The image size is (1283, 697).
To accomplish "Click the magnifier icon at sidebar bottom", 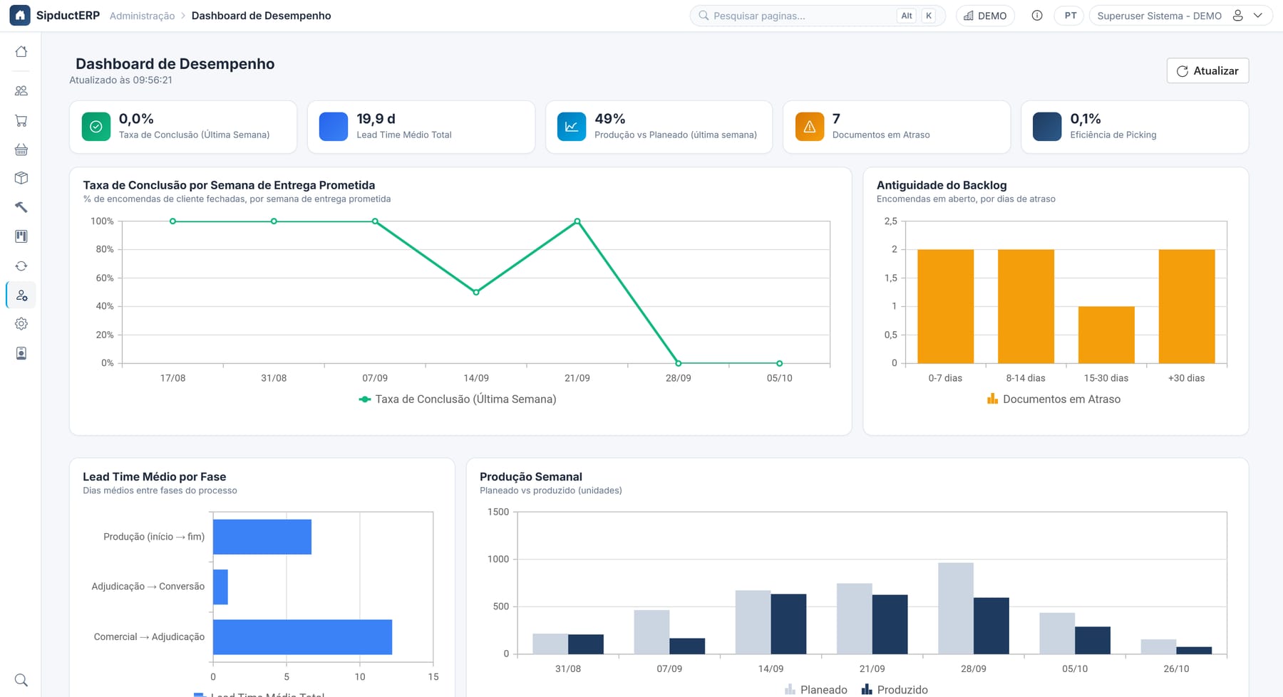I will 21,680.
